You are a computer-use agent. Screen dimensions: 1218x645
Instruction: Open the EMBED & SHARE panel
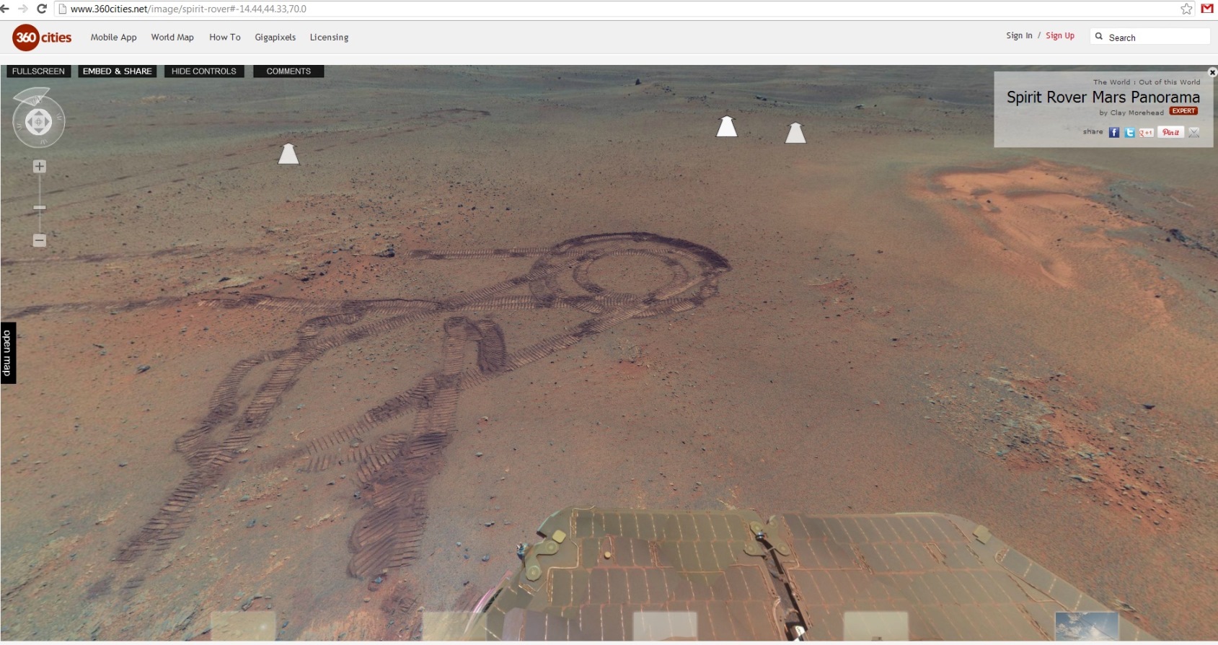117,71
